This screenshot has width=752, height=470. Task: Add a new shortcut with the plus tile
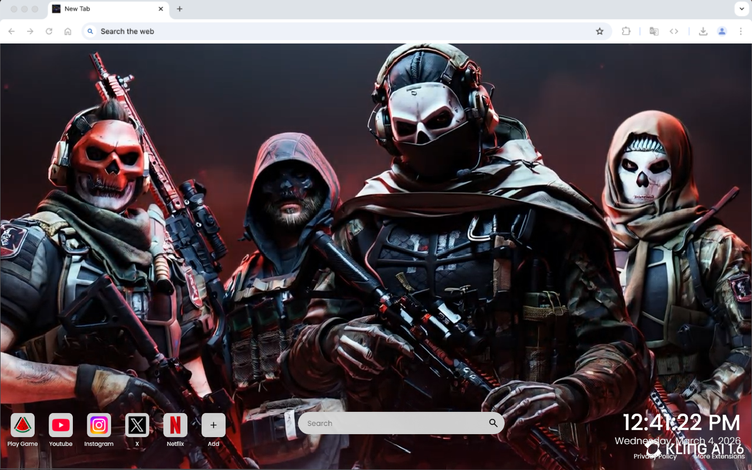coord(213,425)
